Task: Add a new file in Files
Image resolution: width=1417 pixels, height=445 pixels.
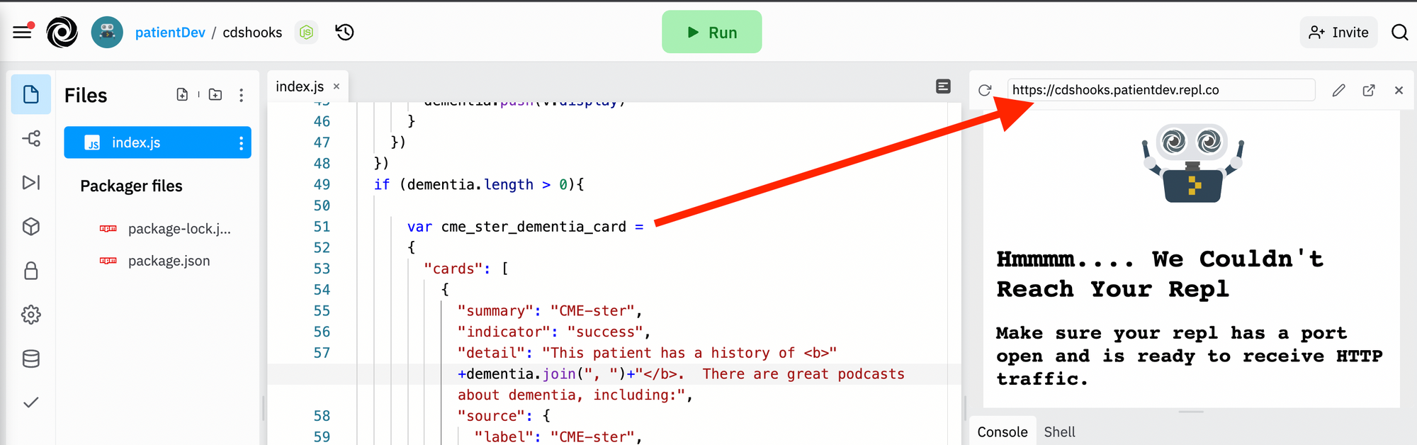Action: (x=182, y=94)
